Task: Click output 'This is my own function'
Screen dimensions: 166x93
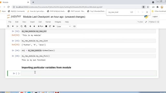Action: (33, 60)
